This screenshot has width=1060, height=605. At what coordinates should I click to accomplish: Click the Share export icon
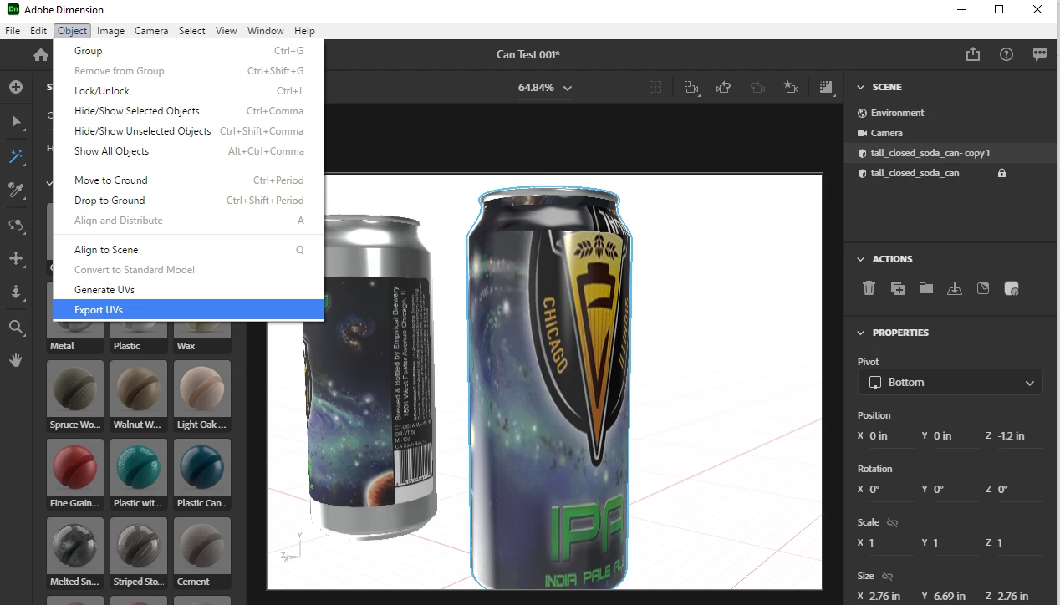point(972,54)
